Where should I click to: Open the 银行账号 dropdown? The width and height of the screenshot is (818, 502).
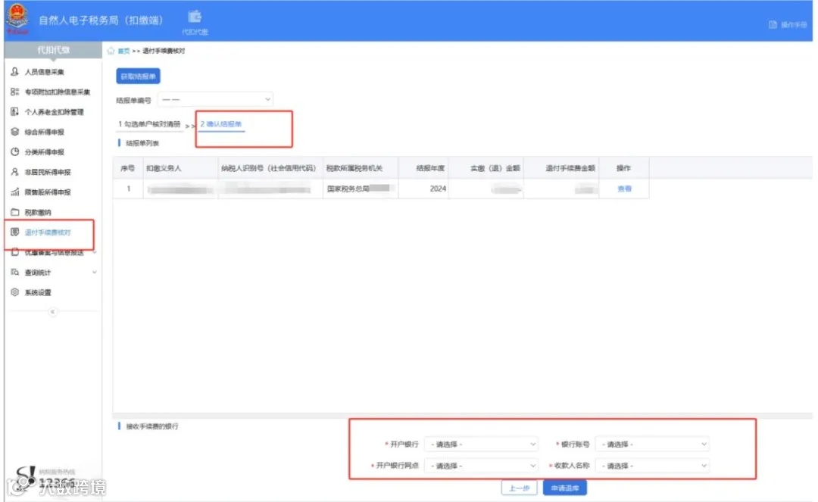point(651,444)
